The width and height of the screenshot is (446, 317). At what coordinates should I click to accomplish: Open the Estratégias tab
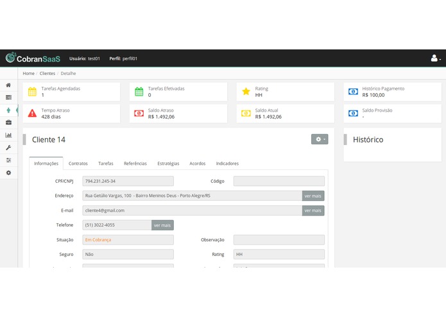(x=168, y=164)
